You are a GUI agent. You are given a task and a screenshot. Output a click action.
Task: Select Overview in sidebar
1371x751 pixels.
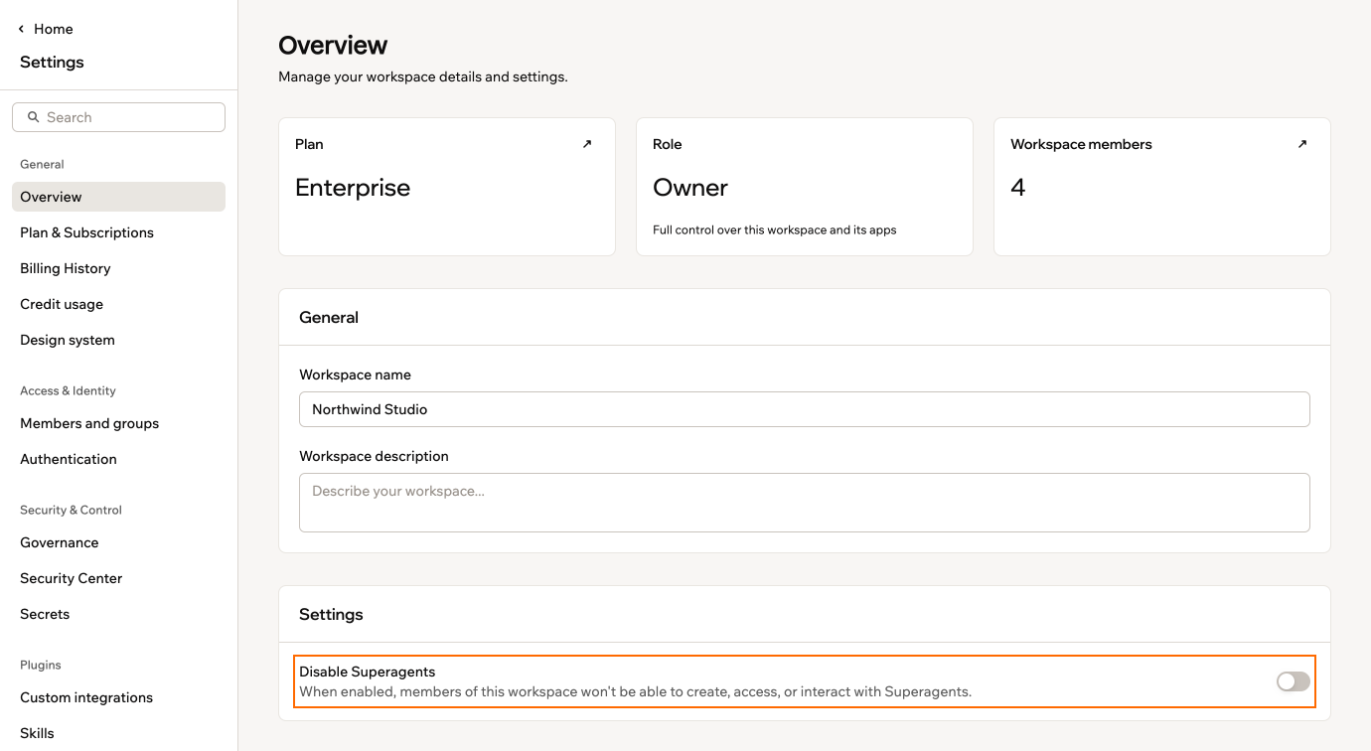(x=118, y=197)
